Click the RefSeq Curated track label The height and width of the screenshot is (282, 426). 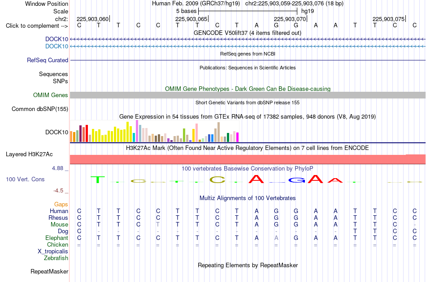(x=48, y=60)
